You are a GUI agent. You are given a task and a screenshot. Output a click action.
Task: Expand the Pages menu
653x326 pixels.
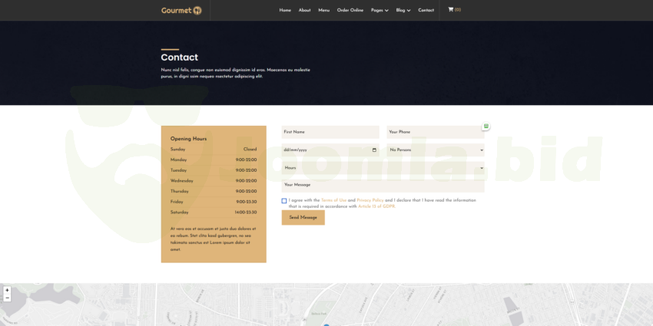(x=380, y=10)
